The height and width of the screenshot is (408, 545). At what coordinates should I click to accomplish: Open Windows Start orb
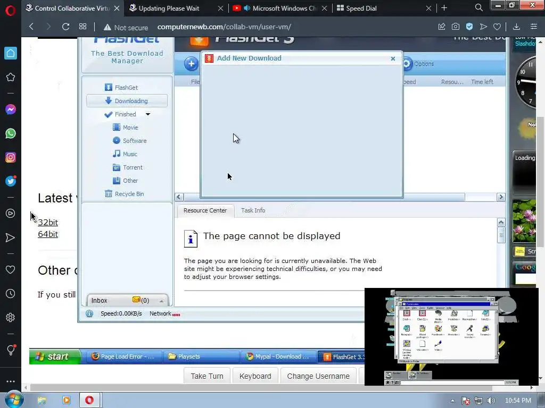tap(14, 399)
